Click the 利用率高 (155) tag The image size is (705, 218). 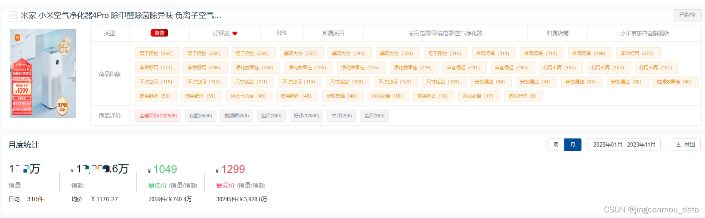pyautogui.click(x=560, y=68)
